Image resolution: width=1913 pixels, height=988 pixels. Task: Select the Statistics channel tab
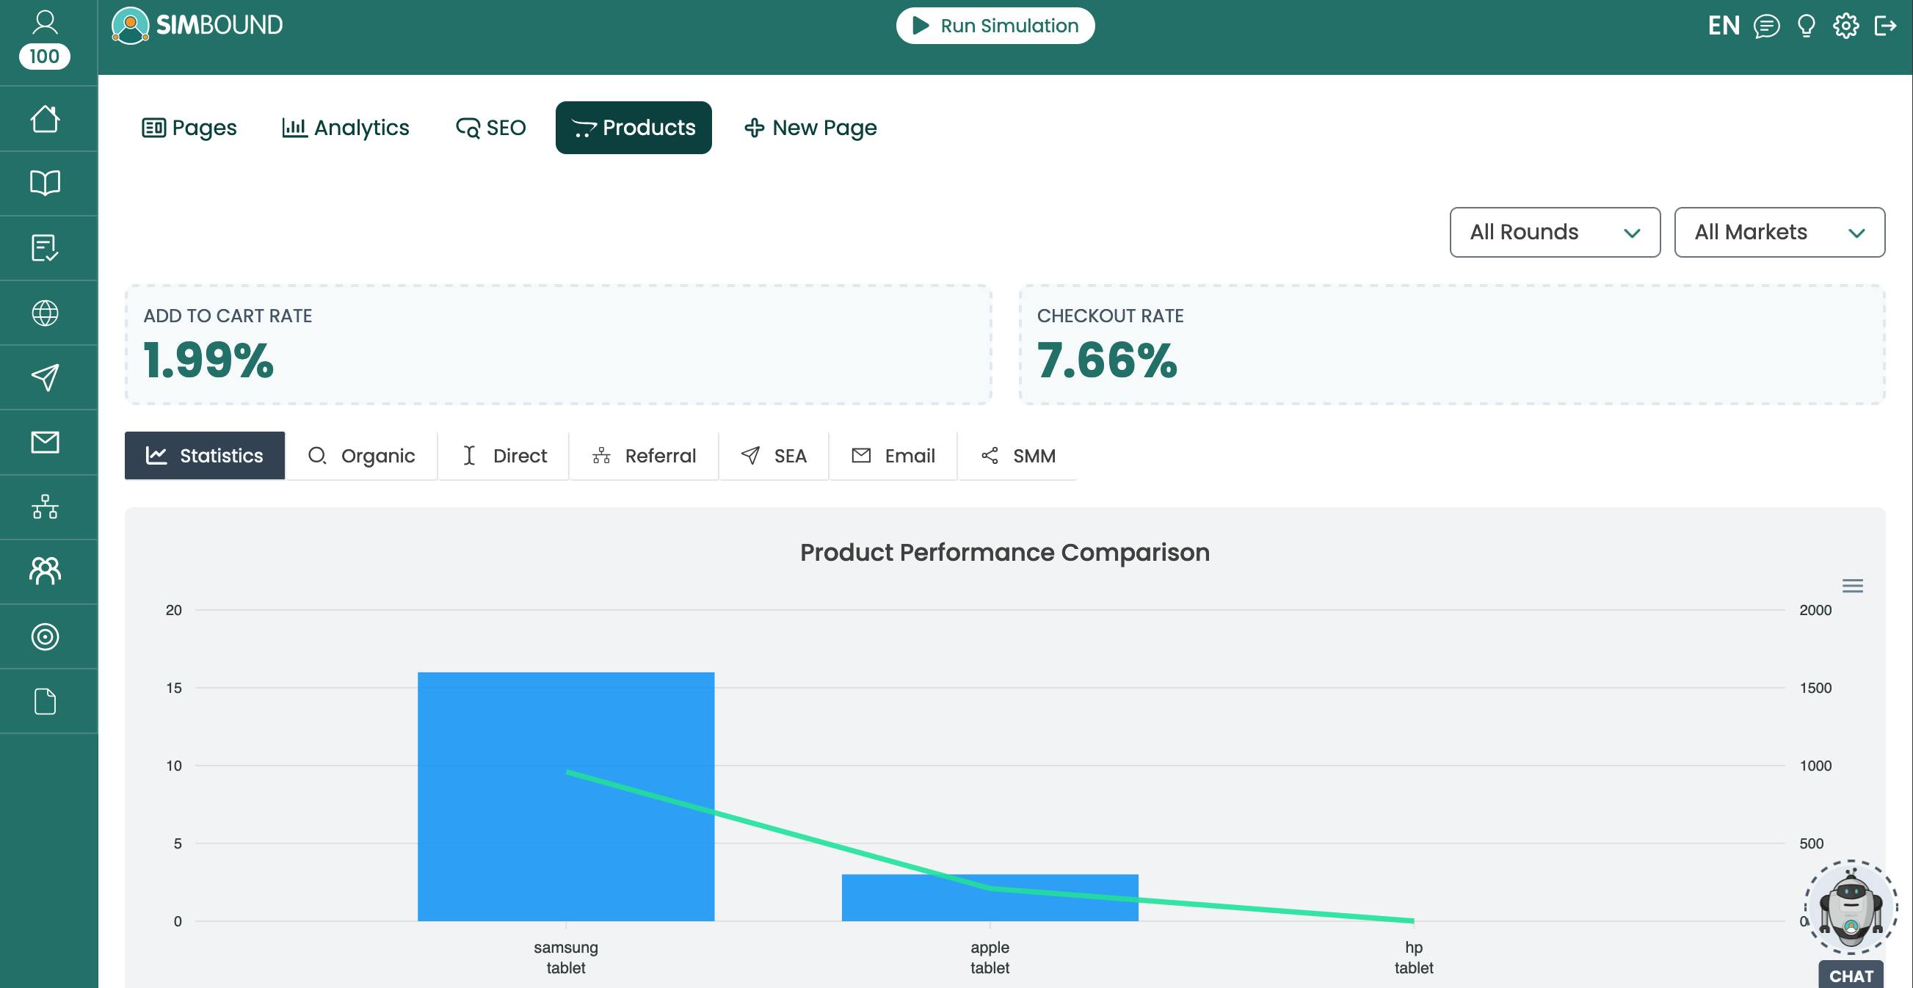coord(205,456)
